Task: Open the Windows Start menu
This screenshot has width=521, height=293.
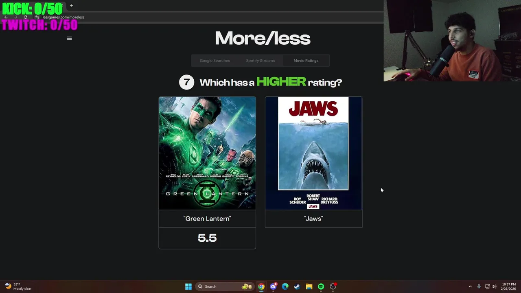Action: [x=188, y=286]
